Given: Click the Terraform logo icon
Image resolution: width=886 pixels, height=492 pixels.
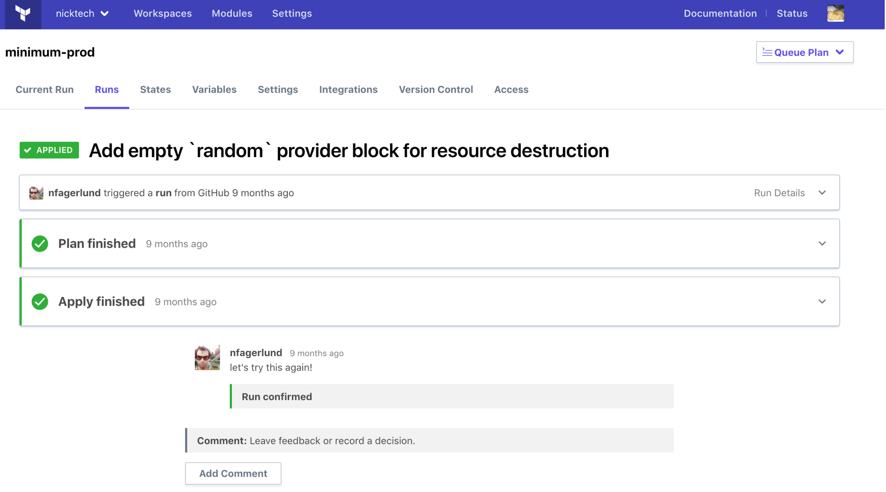Looking at the screenshot, I should (23, 13).
